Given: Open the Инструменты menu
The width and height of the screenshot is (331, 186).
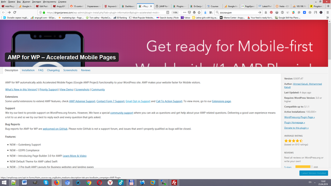Looking at the screenshot, I should tap(50, 2).
